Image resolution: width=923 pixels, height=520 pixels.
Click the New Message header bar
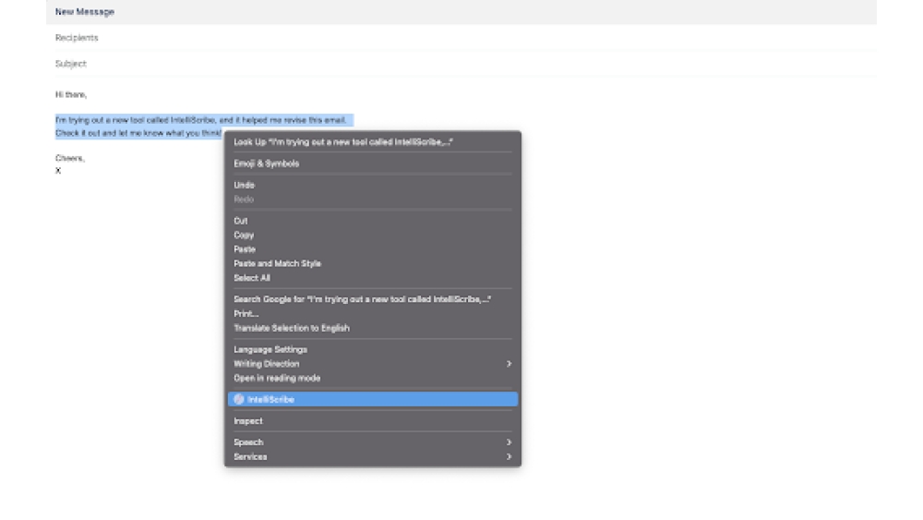(461, 12)
